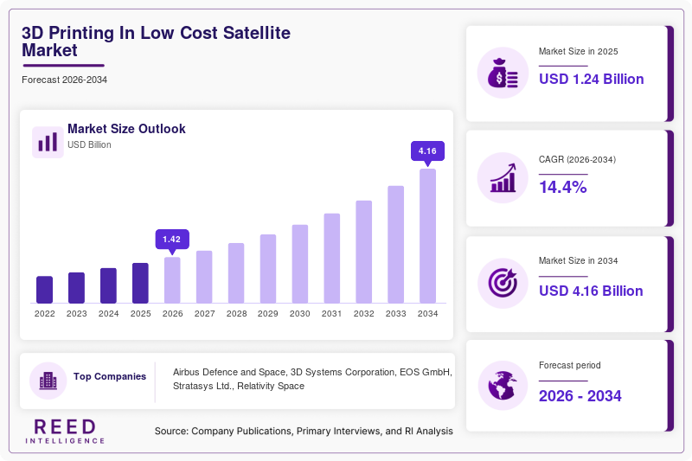Click the 2032 axis label
Image resolution: width=692 pixels, height=461 pixels.
click(363, 314)
